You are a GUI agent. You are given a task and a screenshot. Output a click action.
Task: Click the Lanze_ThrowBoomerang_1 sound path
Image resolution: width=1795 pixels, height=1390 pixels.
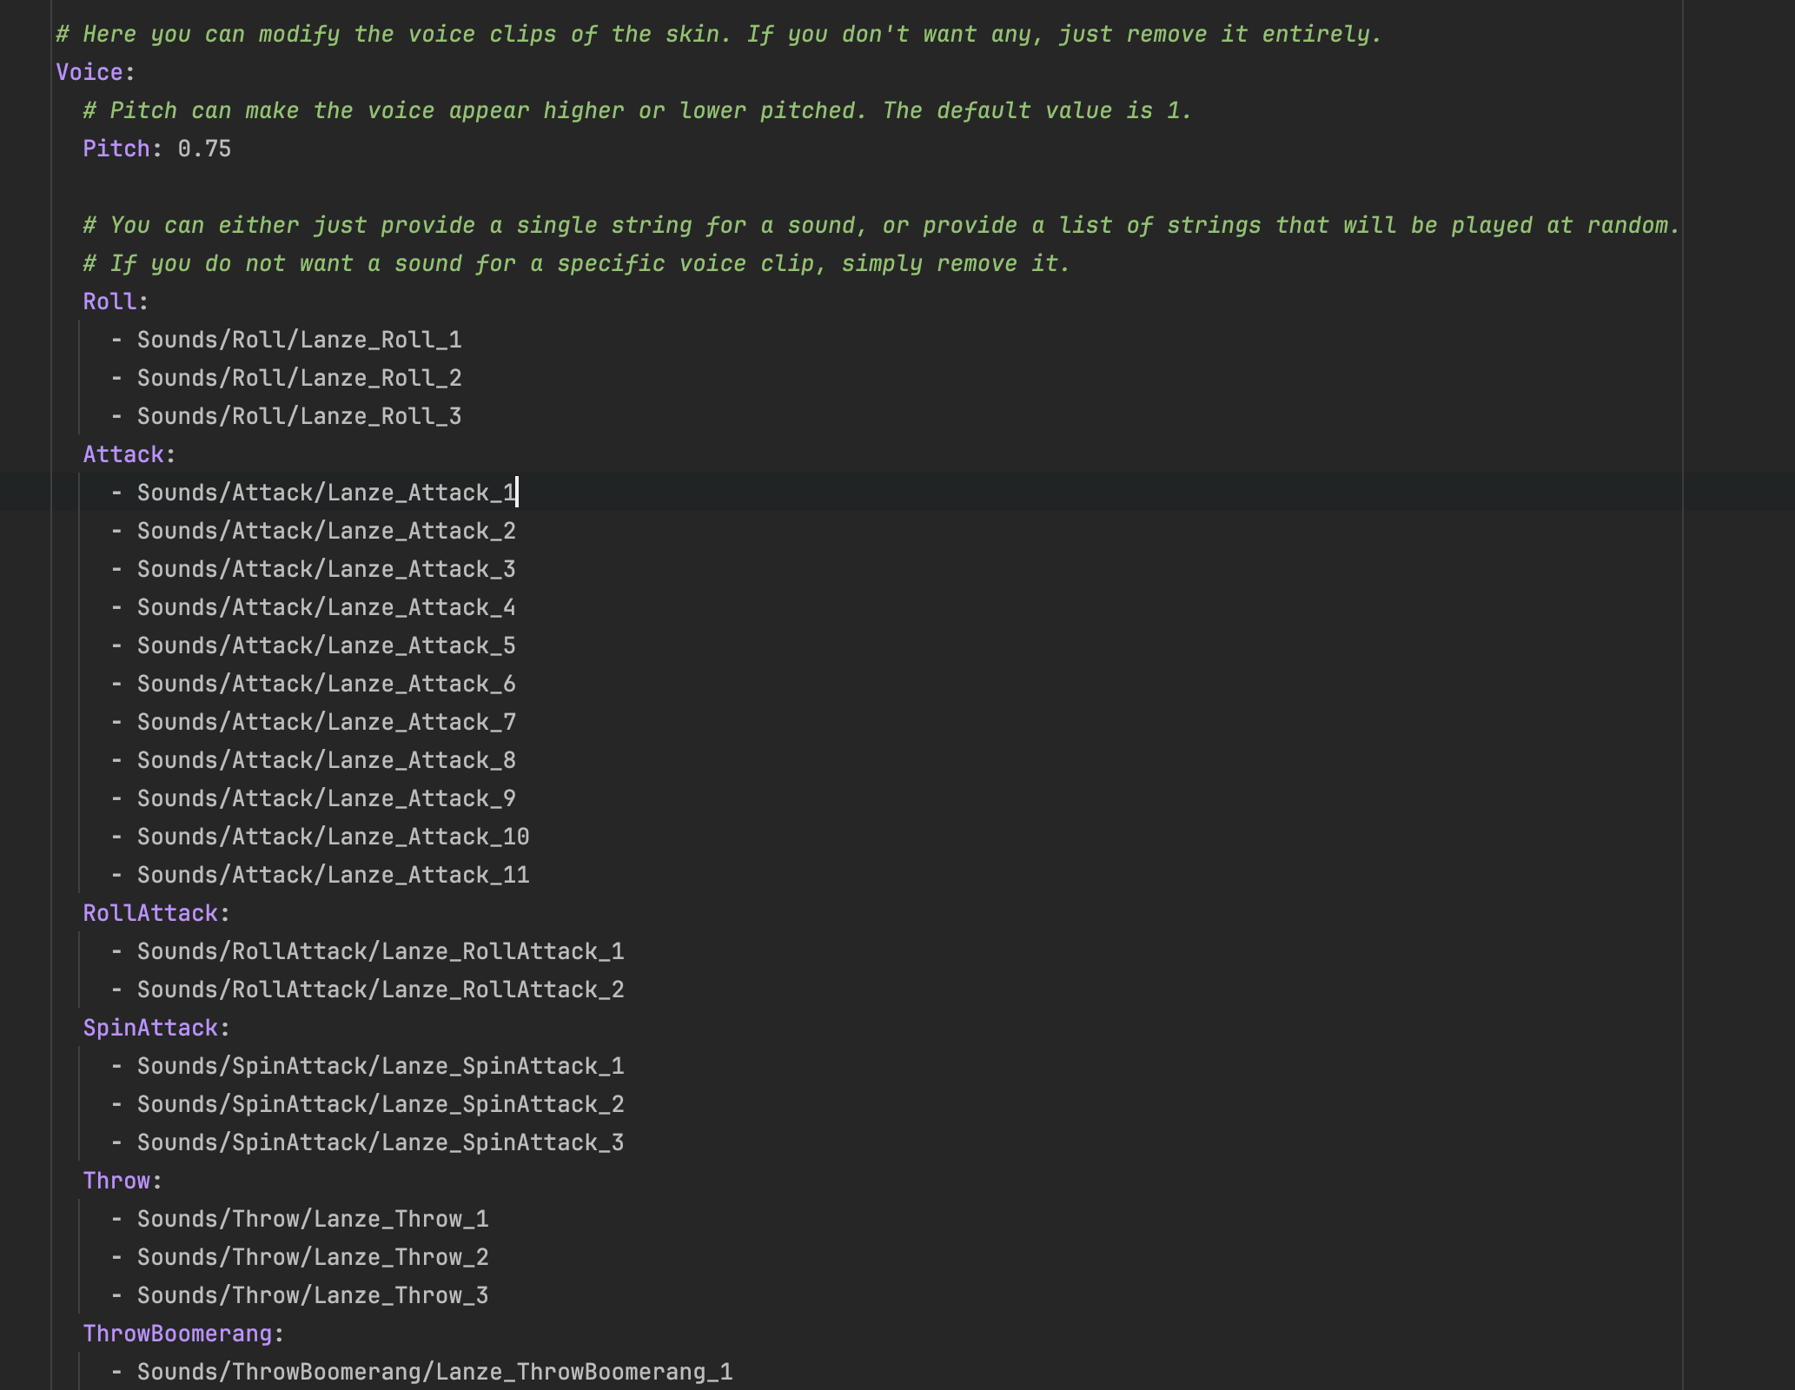point(434,1372)
